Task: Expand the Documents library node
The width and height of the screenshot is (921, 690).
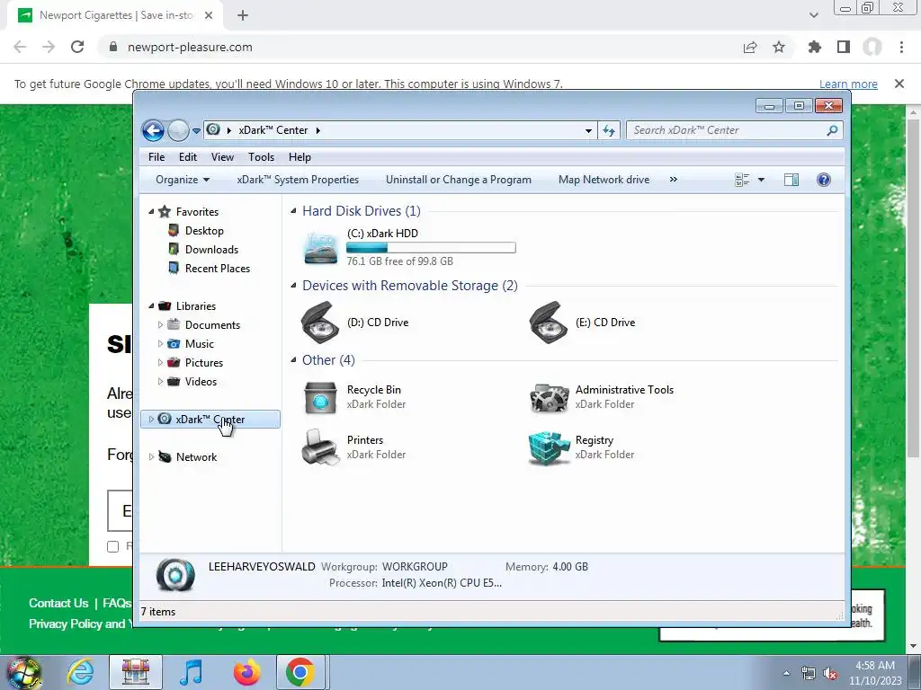Action: [x=160, y=324]
